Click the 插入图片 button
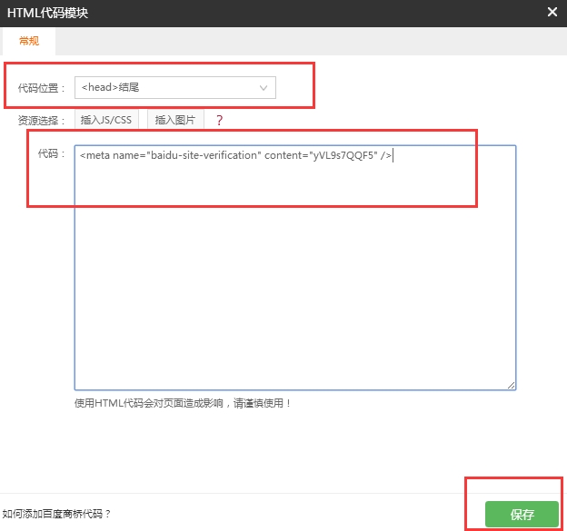The width and height of the screenshot is (567, 531). (x=175, y=120)
